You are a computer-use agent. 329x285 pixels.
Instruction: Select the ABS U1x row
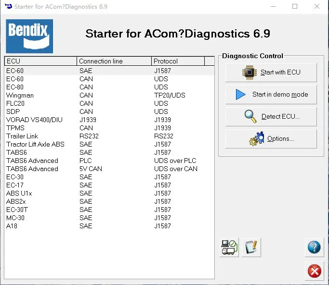pos(109,193)
